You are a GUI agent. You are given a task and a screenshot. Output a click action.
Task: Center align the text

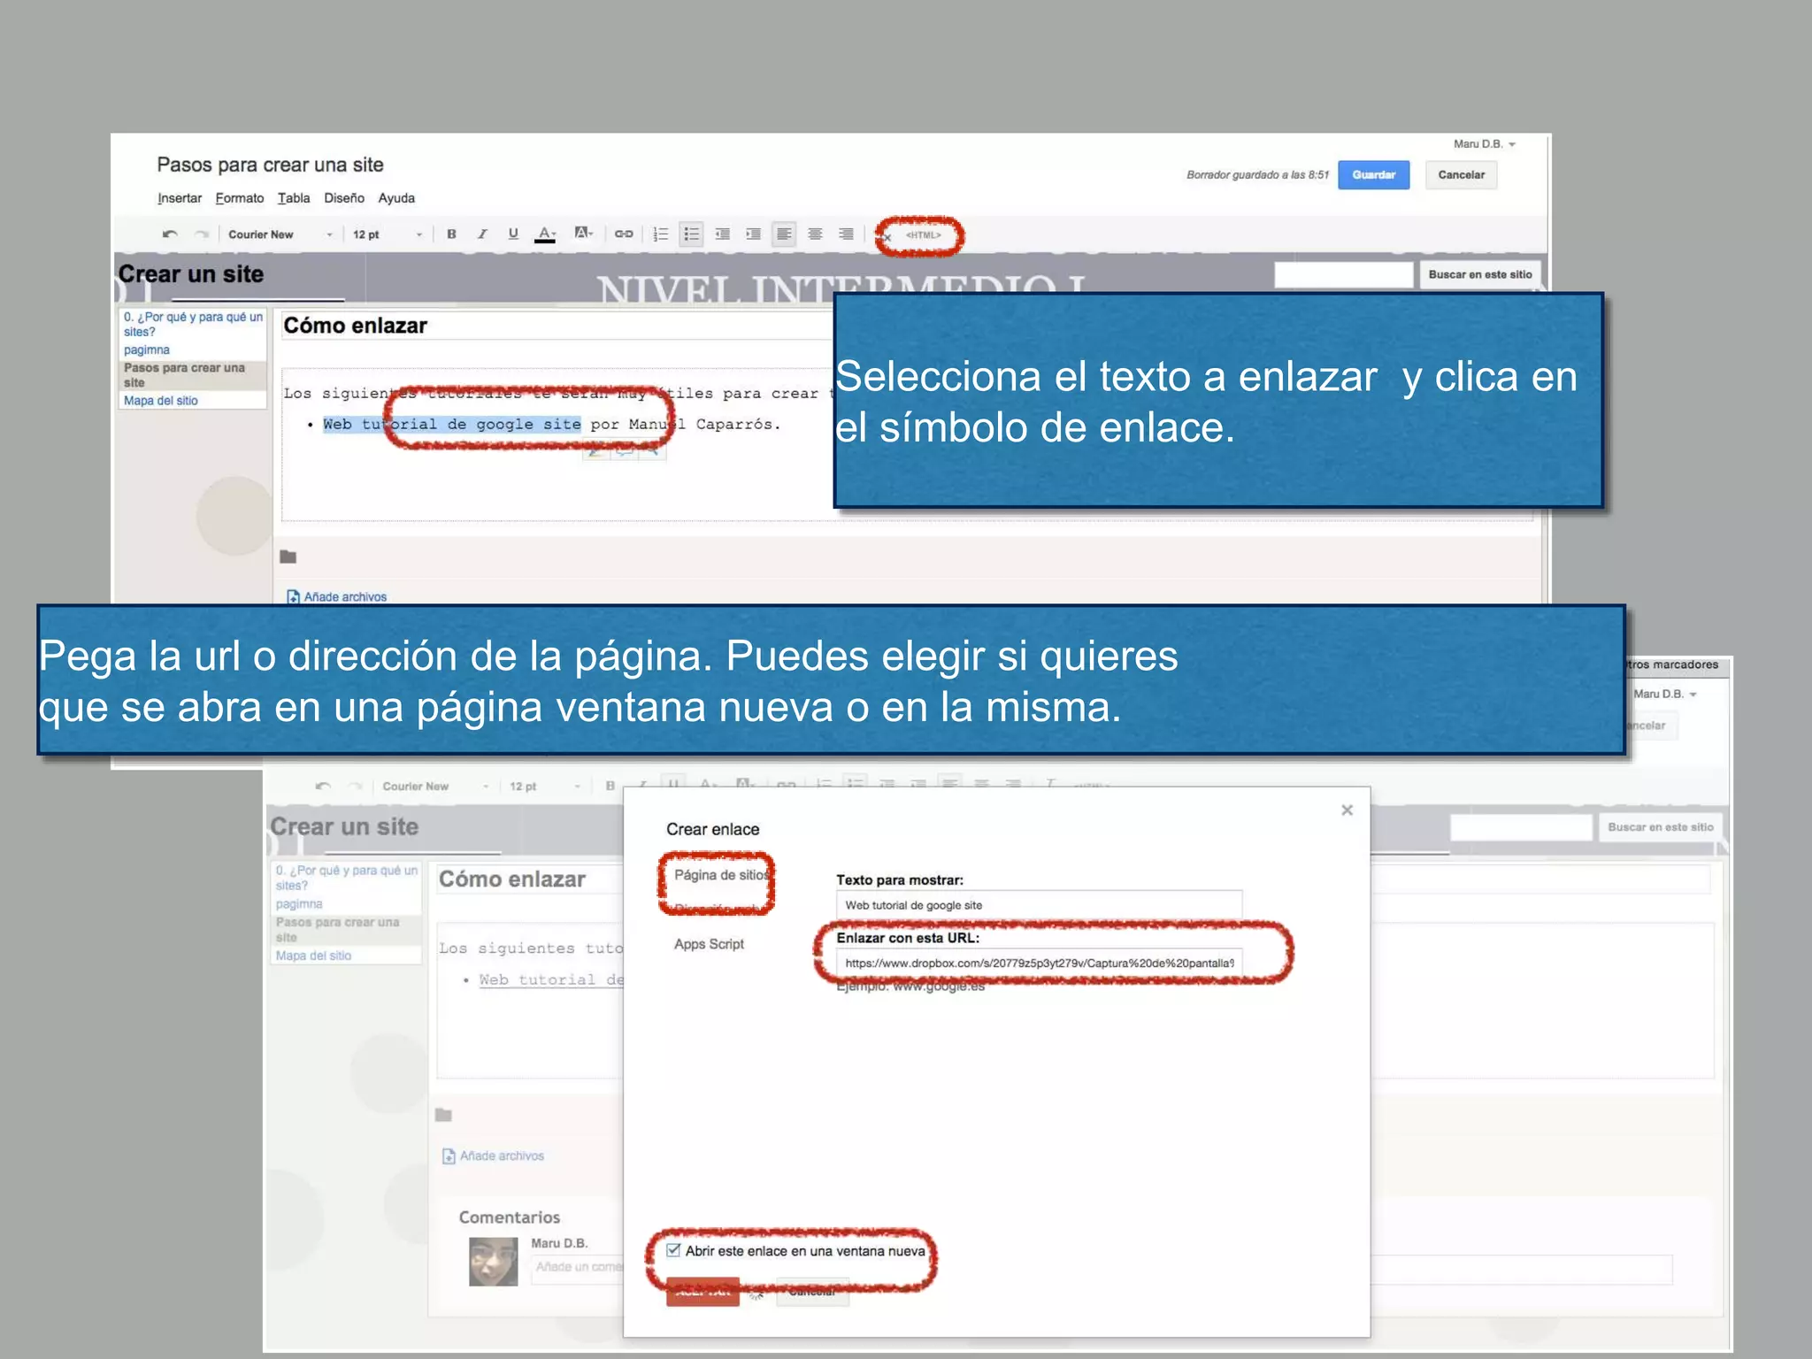pyautogui.click(x=815, y=234)
